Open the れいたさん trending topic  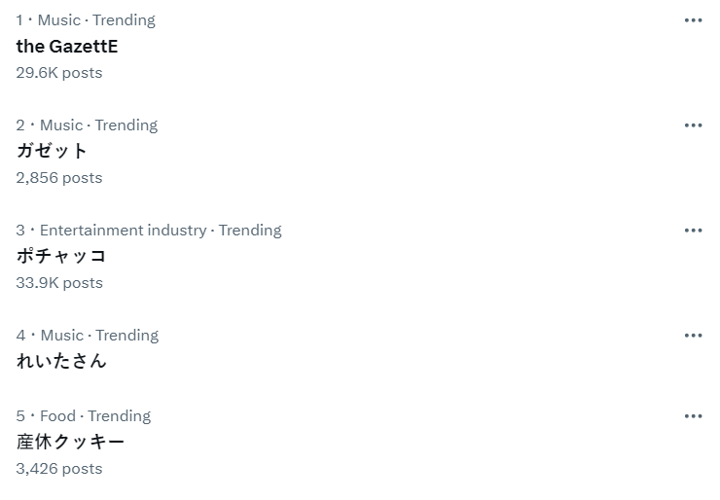61,361
